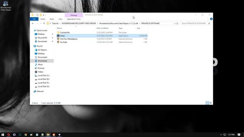
Task: Open Recycle Bin in navigation pane
Action: click(42, 38)
